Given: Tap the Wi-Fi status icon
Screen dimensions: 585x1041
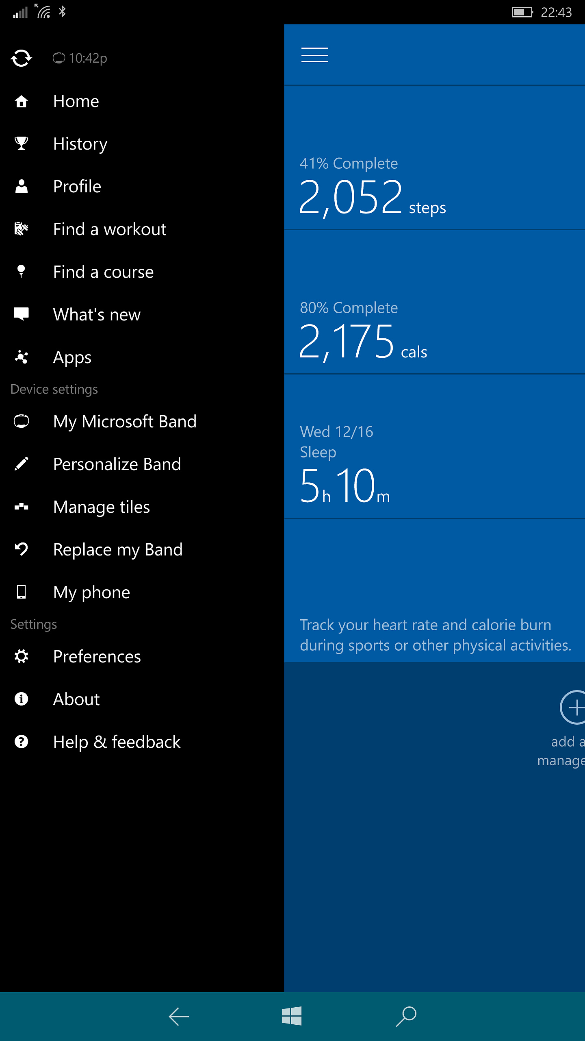Looking at the screenshot, I should click(x=43, y=11).
